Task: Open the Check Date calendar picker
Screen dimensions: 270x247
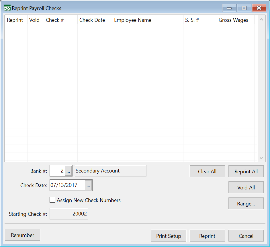Action: pyautogui.click(x=89, y=185)
